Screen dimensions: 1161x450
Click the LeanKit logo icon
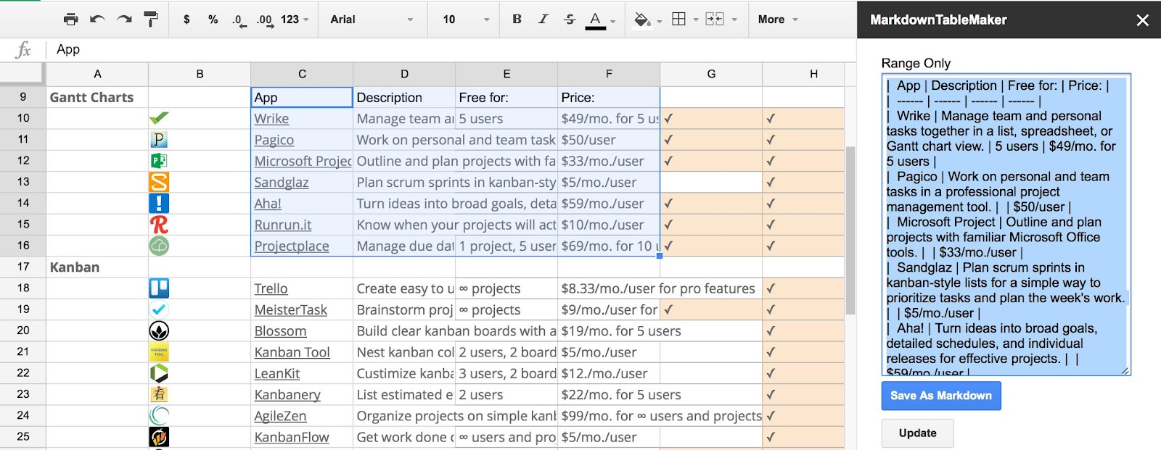click(x=159, y=373)
